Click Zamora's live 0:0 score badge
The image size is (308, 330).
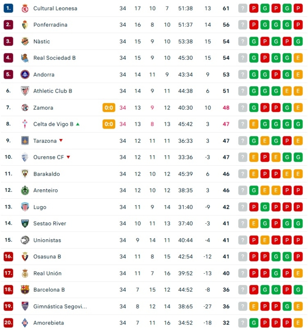(x=109, y=108)
